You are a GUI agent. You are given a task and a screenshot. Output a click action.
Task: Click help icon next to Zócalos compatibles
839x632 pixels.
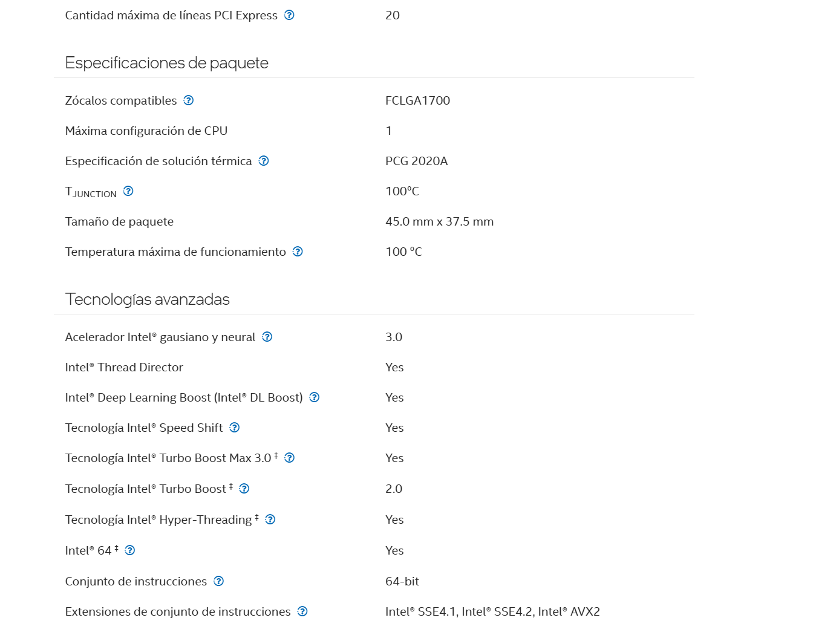coord(189,100)
